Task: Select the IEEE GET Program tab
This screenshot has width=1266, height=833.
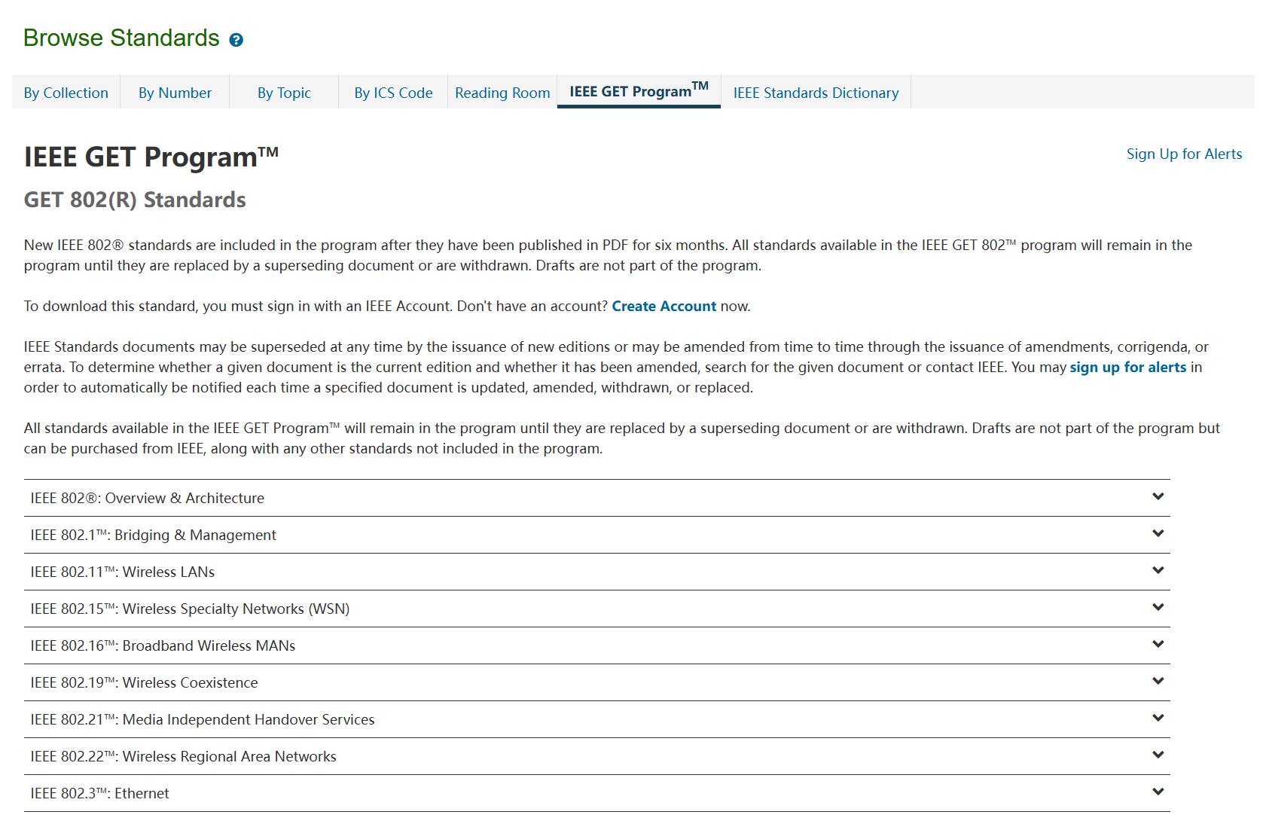Action: [x=639, y=91]
